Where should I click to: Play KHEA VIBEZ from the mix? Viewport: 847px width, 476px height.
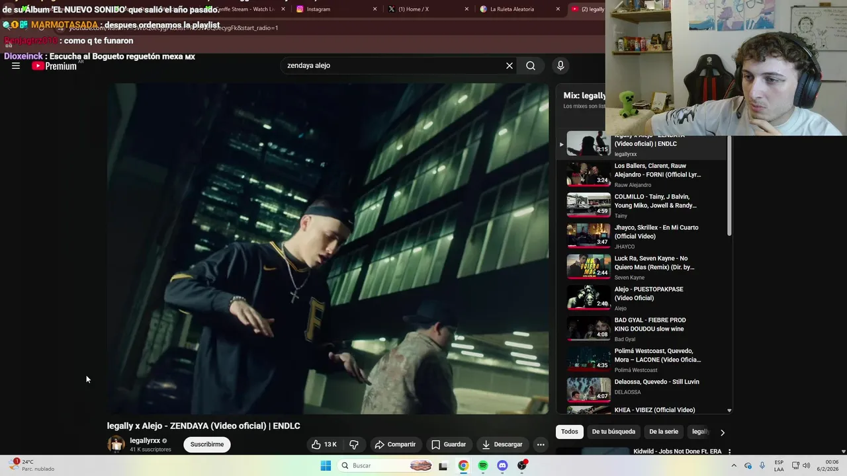point(642,410)
